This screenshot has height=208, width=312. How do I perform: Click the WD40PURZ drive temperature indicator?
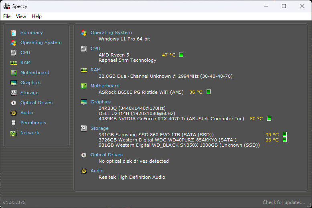point(285,139)
